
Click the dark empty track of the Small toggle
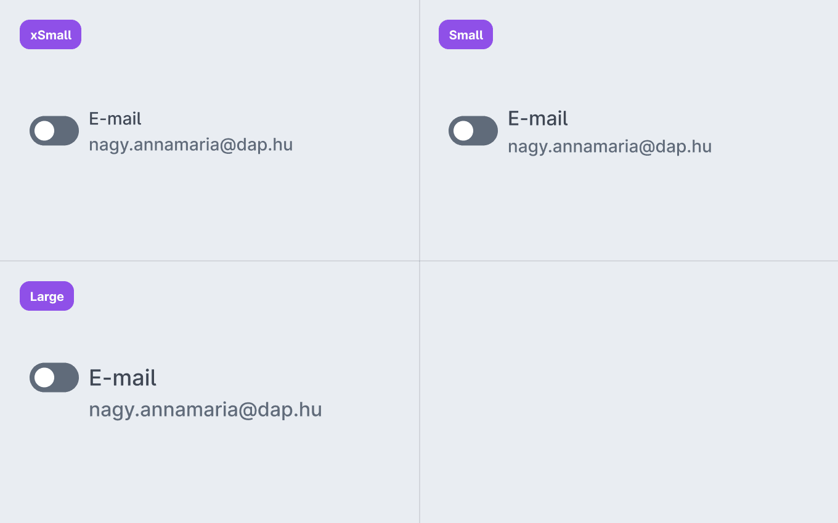click(x=486, y=130)
